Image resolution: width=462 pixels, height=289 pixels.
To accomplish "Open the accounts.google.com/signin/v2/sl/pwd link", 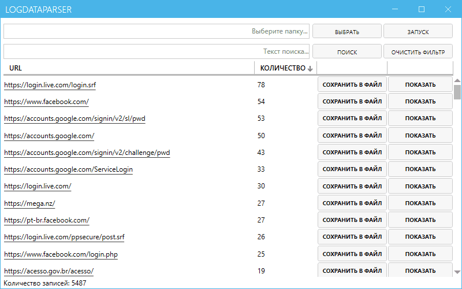I will (x=74, y=119).
